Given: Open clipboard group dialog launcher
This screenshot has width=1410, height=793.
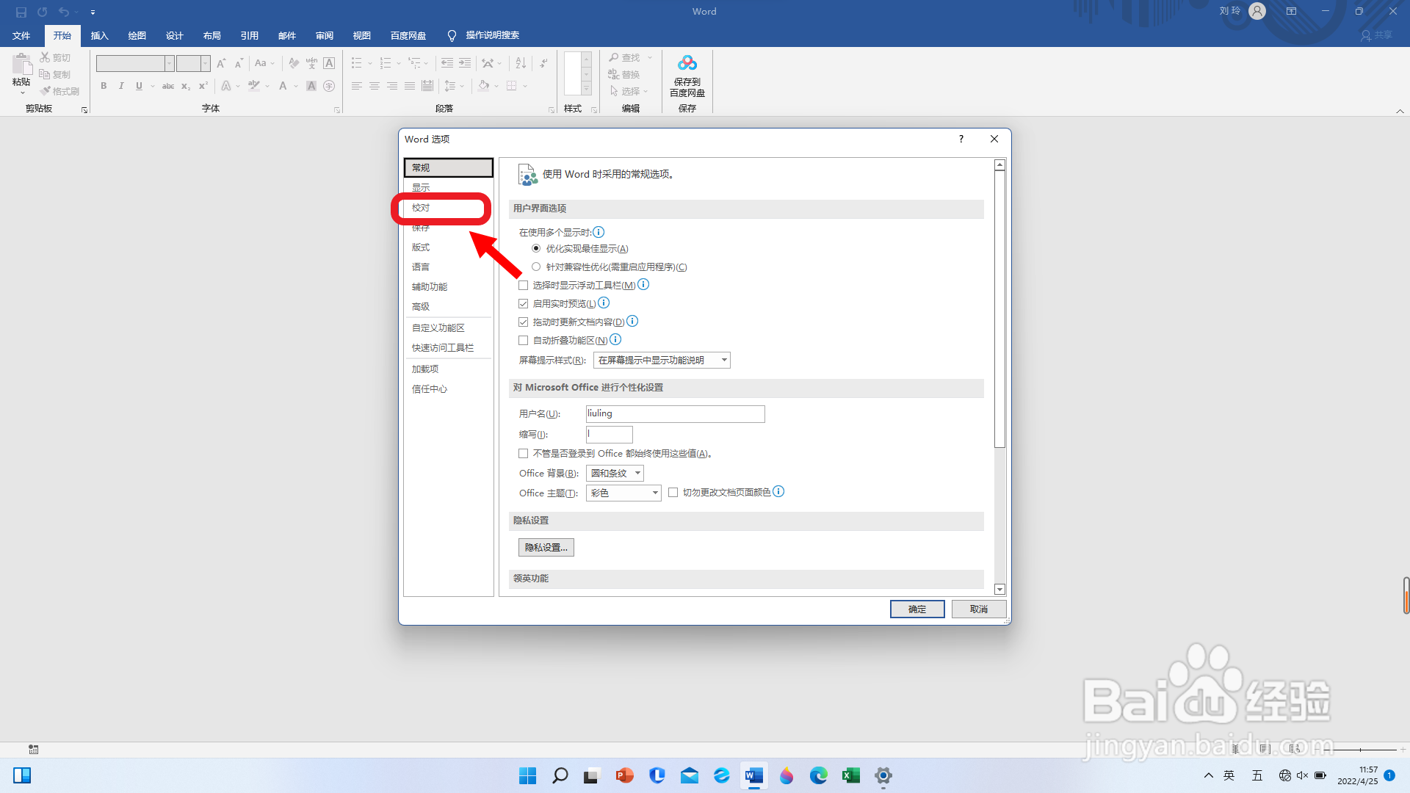Looking at the screenshot, I should (84, 110).
